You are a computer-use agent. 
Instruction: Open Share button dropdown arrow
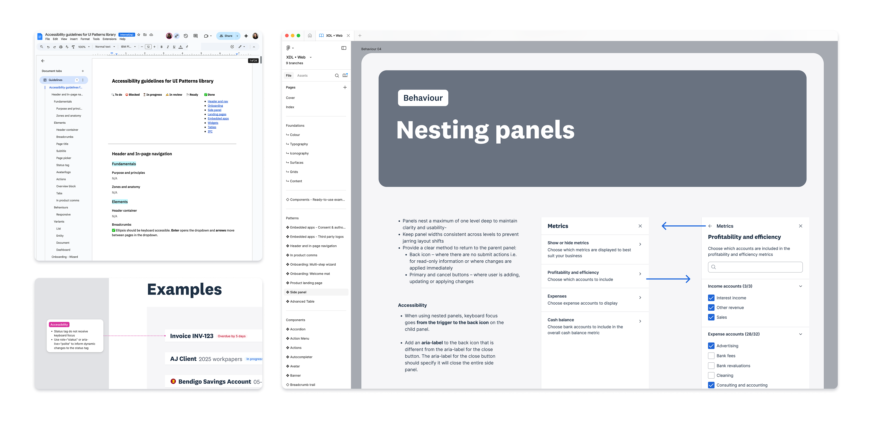[x=237, y=36]
